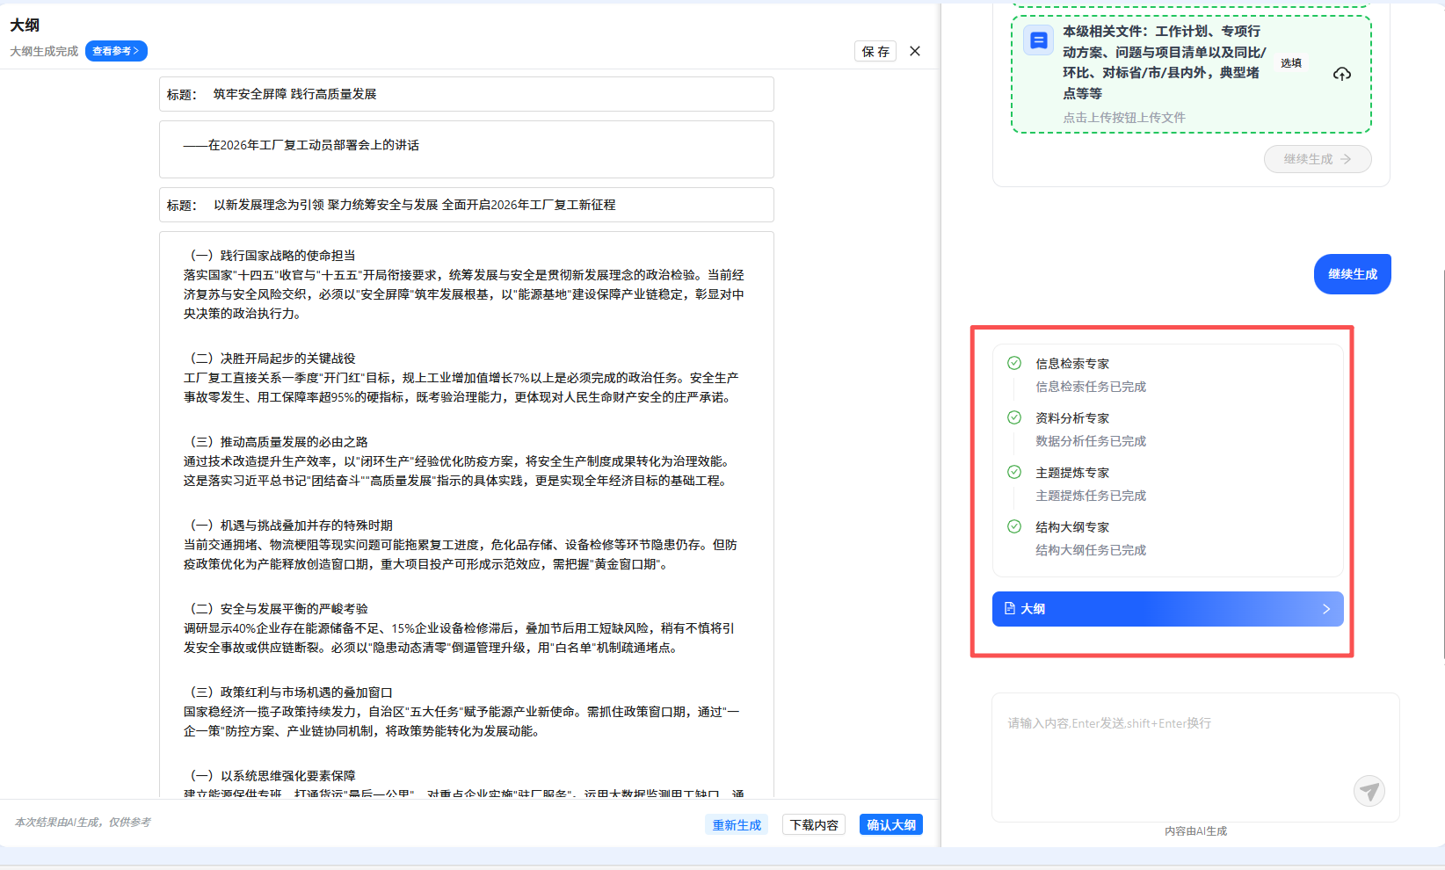Click green check icon beside 结构大纲专家
This screenshot has height=870, width=1445.
1014,526
